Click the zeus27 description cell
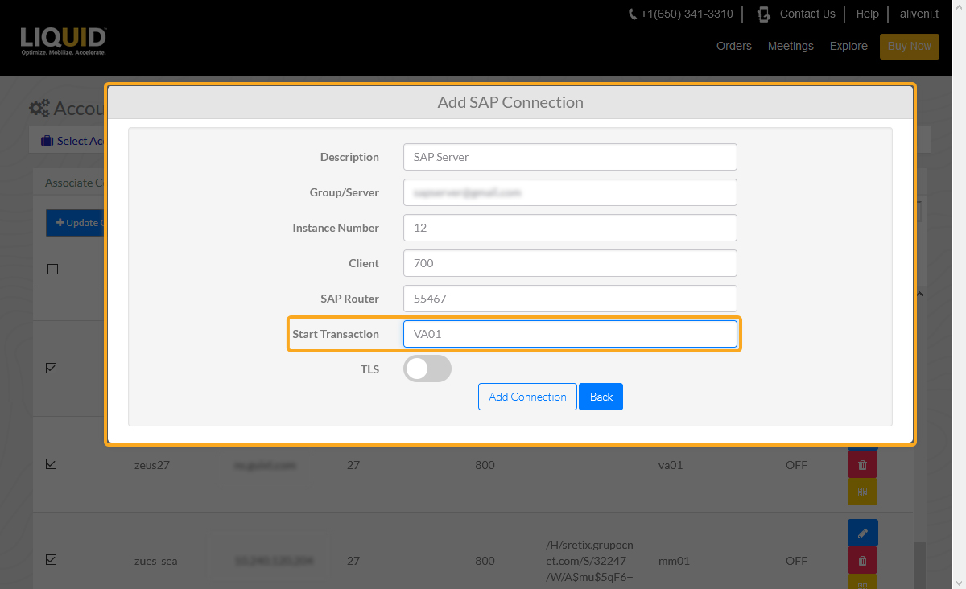966x589 pixels. click(152, 465)
